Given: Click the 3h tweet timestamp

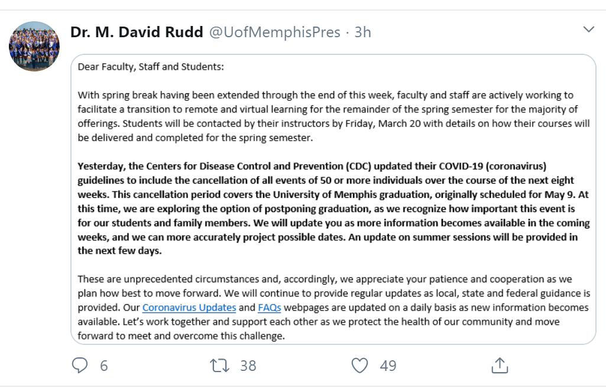Looking at the screenshot, I should click(362, 32).
